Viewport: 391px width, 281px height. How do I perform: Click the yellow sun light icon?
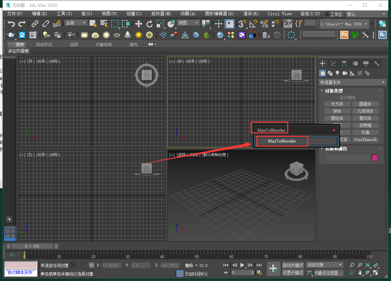139,35
